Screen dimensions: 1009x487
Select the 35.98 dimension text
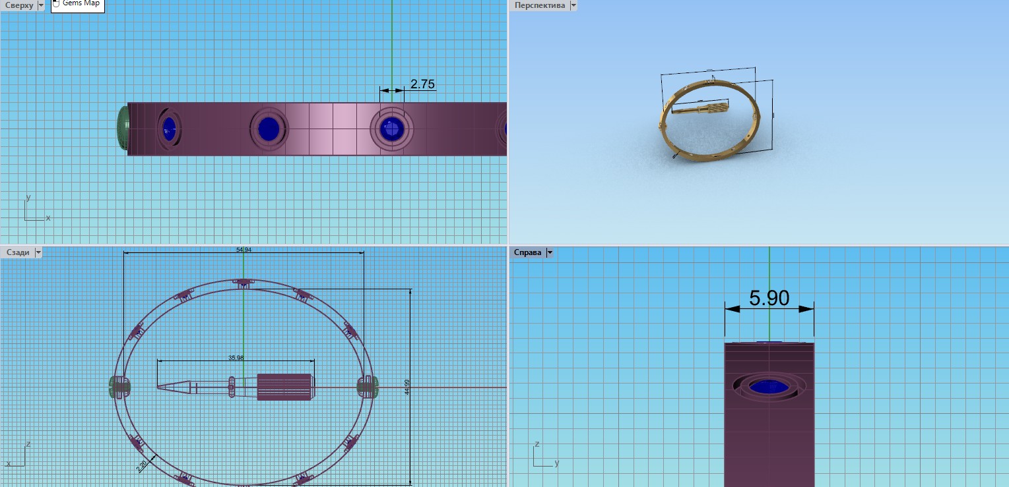point(236,358)
